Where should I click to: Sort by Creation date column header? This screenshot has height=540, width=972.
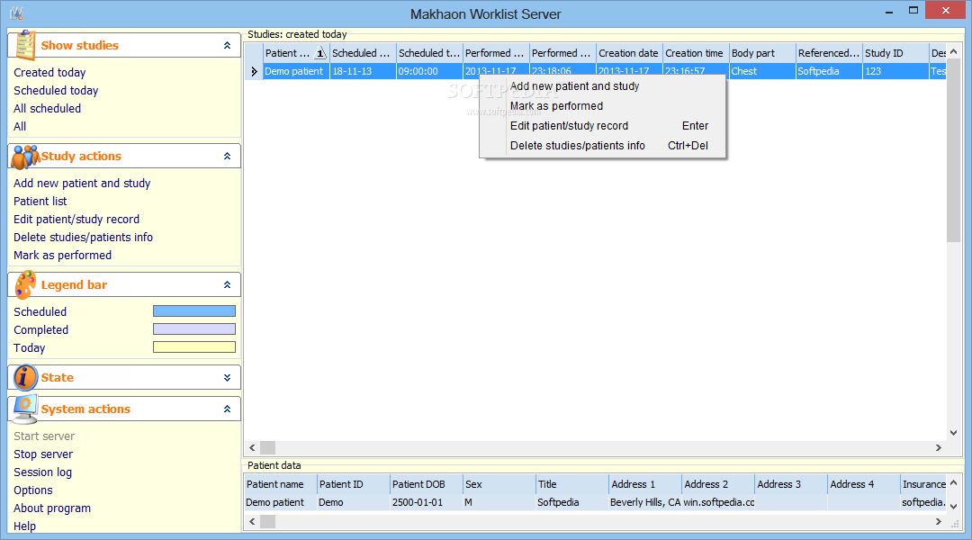[630, 53]
